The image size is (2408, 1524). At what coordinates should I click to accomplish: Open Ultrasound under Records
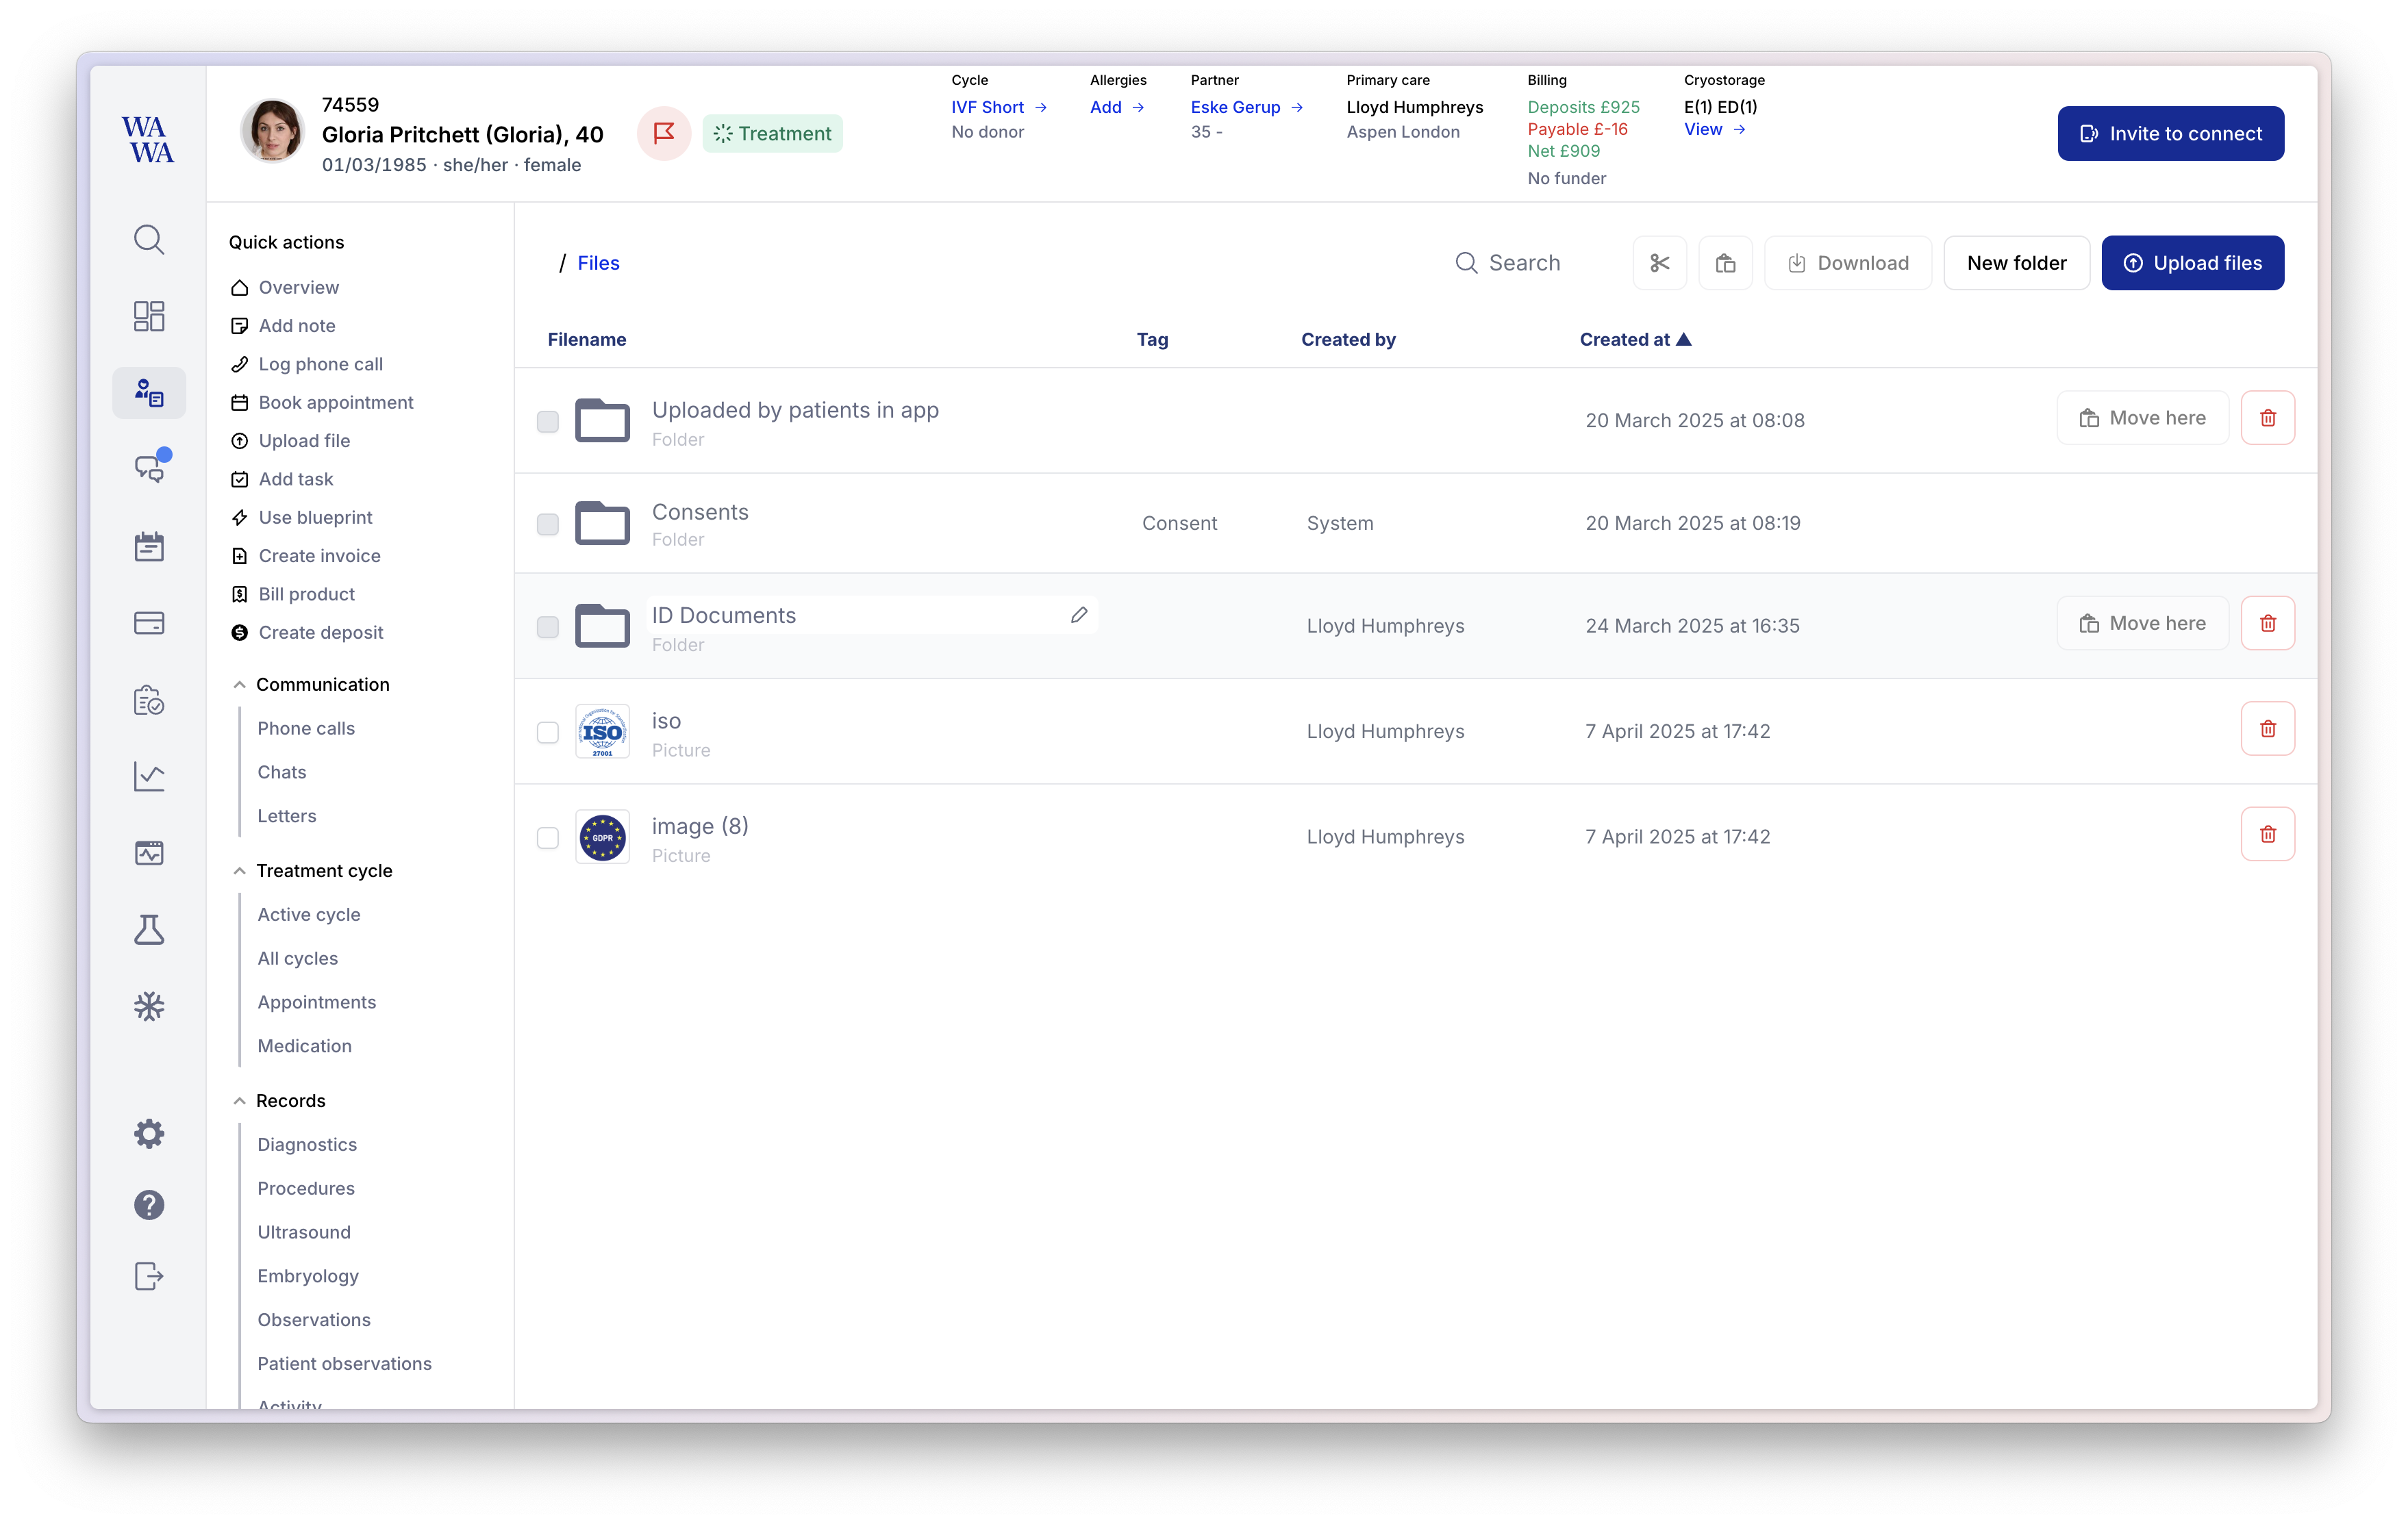[x=303, y=1231]
